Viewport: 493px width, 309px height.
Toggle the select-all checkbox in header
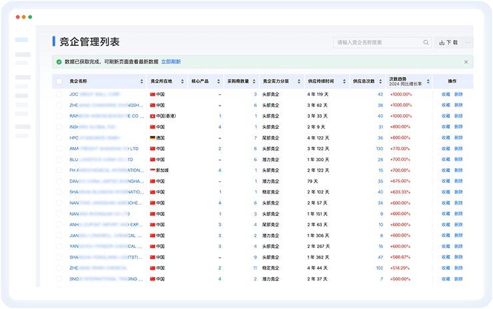[59, 82]
